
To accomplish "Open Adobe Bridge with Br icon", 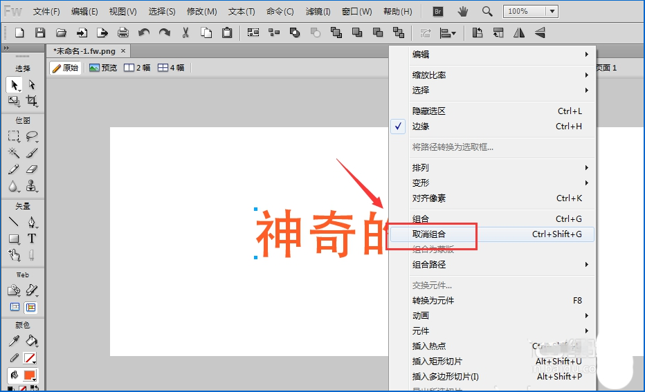I will pyautogui.click(x=437, y=11).
